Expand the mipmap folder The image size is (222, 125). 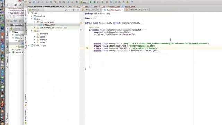coord(35,40)
